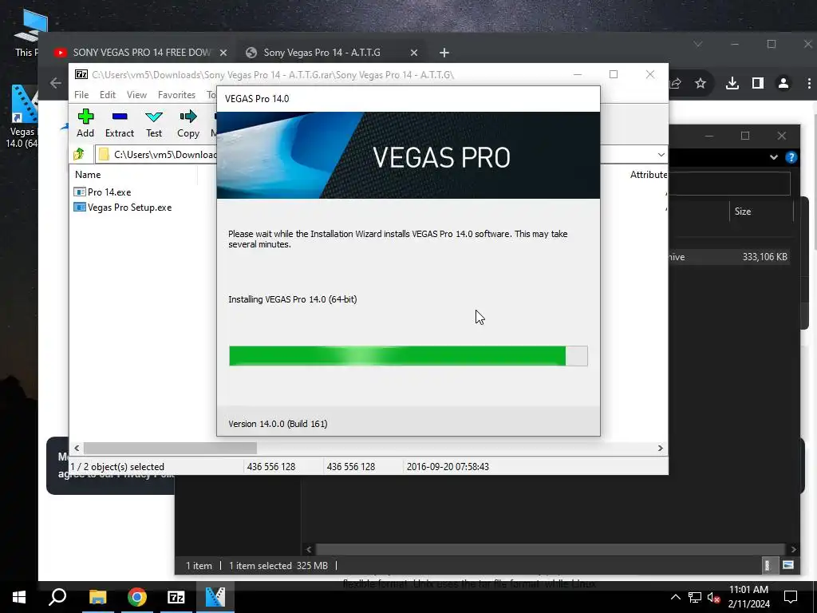
Task: Open Vegas Pro 14.0 desktop shortcut
Action: point(22,117)
